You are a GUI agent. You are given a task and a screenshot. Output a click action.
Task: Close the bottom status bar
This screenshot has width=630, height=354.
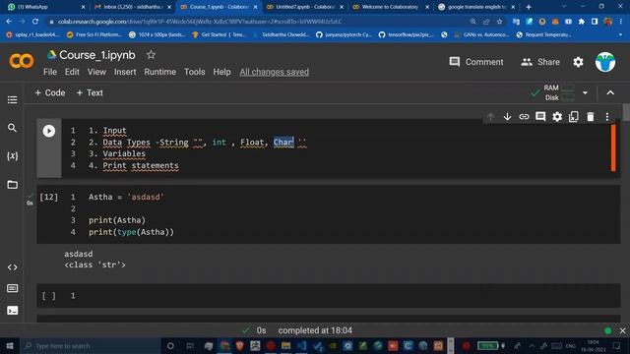(x=622, y=330)
